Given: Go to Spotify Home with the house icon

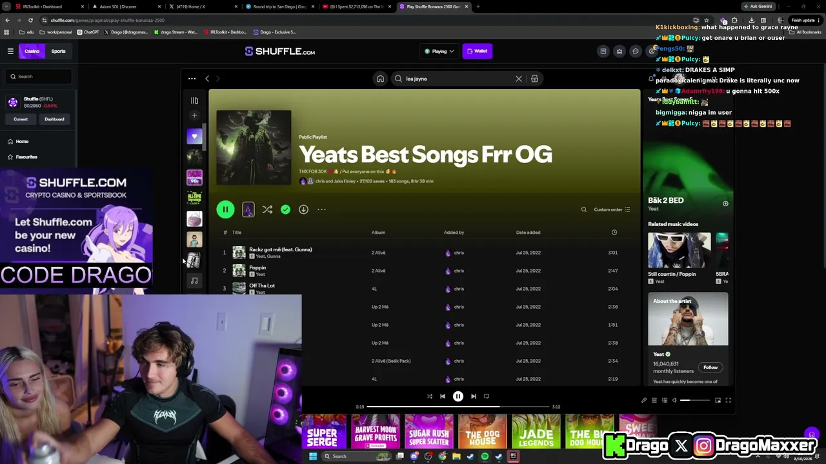Looking at the screenshot, I should (x=380, y=79).
